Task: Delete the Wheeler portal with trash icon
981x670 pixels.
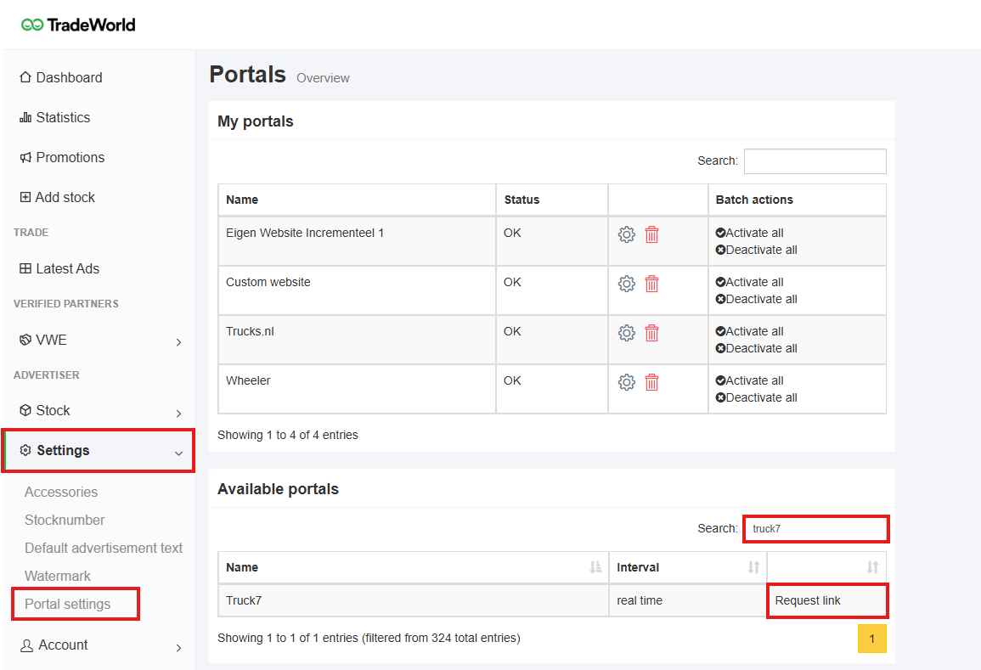Action: click(651, 383)
